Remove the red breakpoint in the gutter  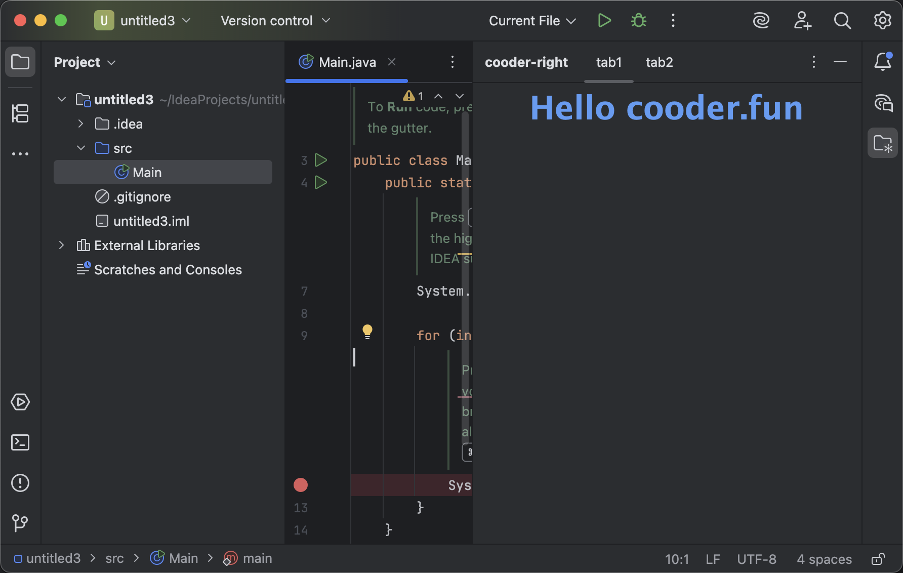(301, 485)
